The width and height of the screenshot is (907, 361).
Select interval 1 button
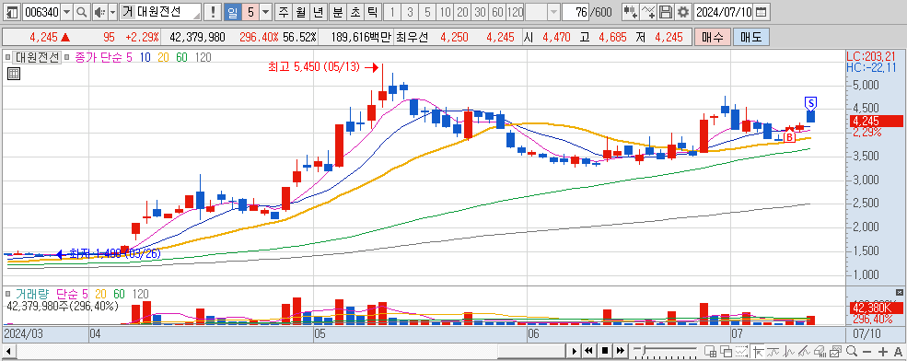392,12
